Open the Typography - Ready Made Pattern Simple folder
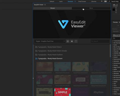 click(51, 51)
